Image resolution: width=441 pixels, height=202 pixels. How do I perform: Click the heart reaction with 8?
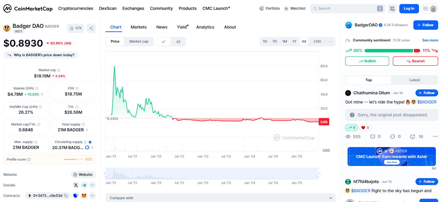(x=365, y=128)
